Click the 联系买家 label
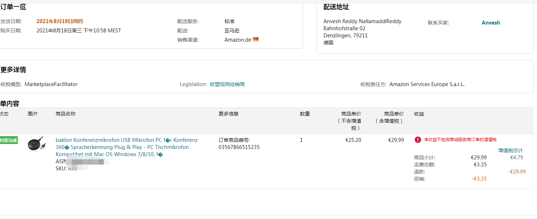Screen dimensions: 537x219 439,23
